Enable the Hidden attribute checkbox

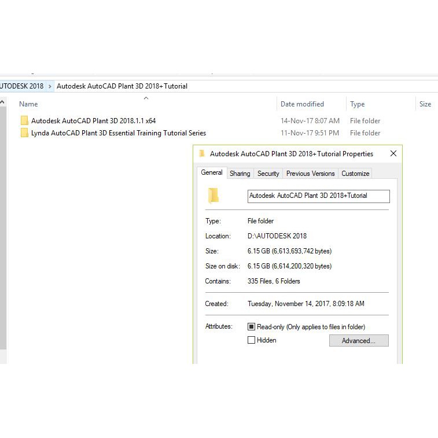coord(251,340)
